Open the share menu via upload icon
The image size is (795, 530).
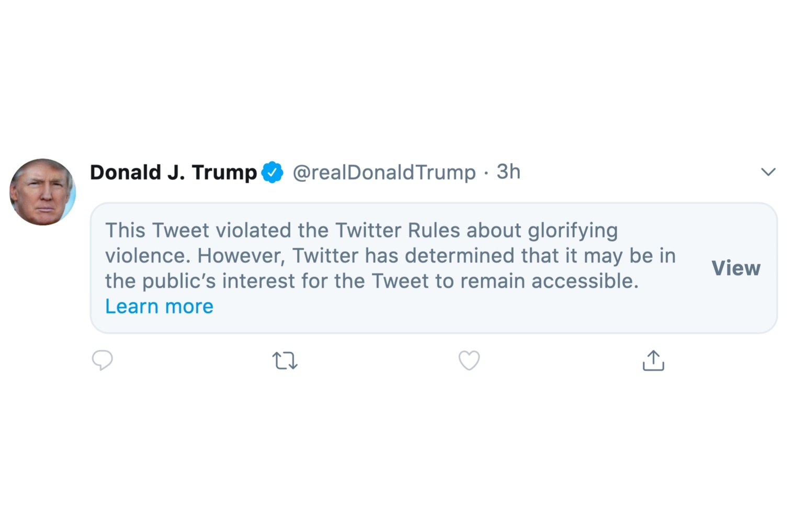pos(653,360)
